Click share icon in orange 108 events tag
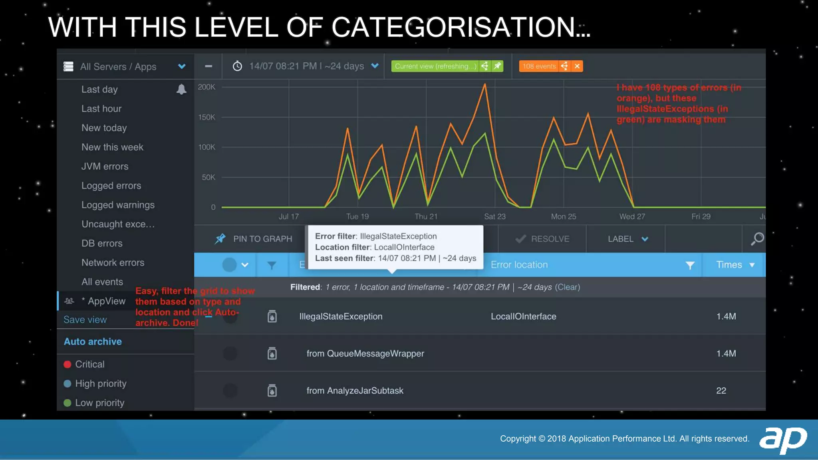 click(x=564, y=66)
